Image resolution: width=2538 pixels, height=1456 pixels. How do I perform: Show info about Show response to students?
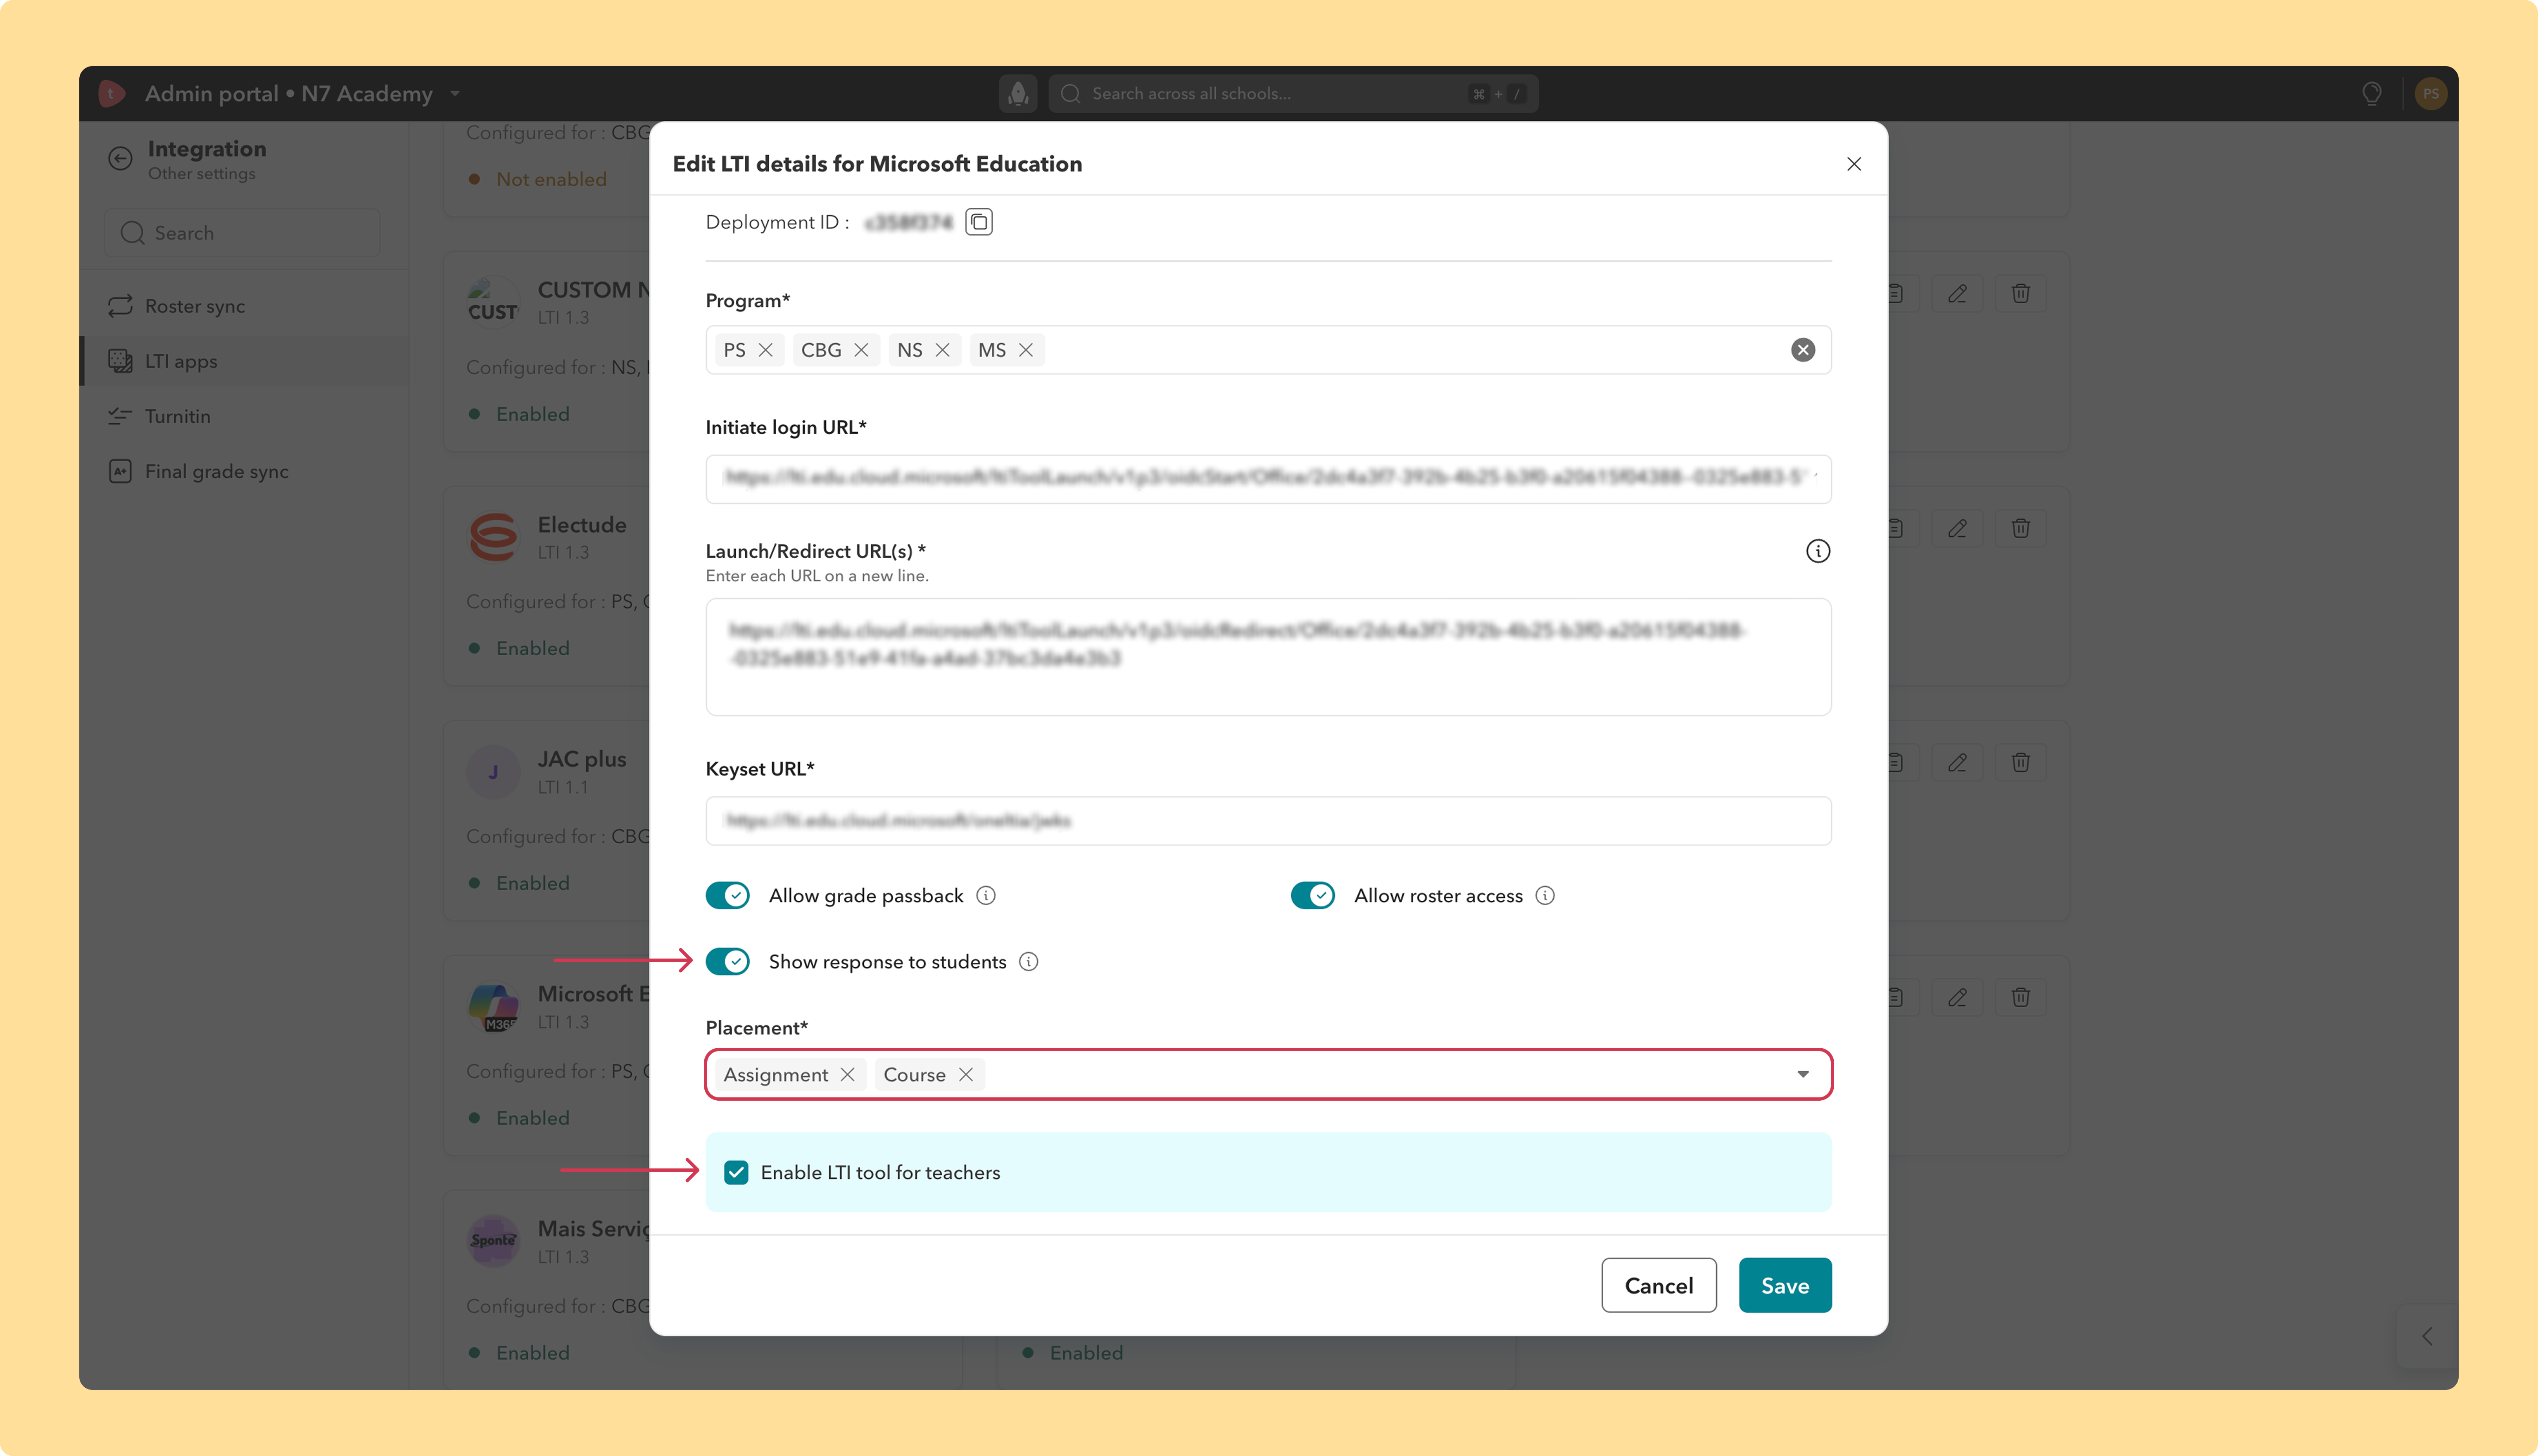click(1029, 962)
